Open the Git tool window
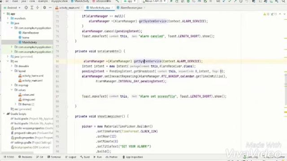 [x=40, y=157]
